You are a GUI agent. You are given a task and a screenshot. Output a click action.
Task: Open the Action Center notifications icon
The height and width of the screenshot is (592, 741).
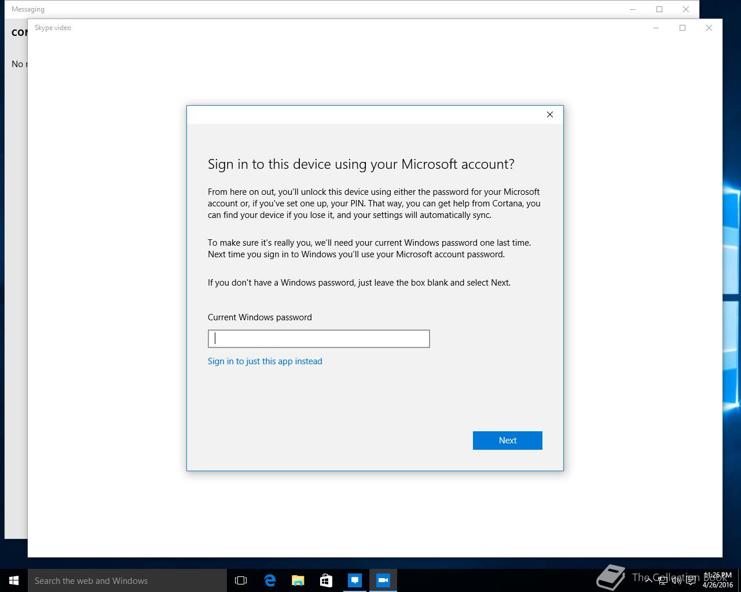tap(691, 580)
